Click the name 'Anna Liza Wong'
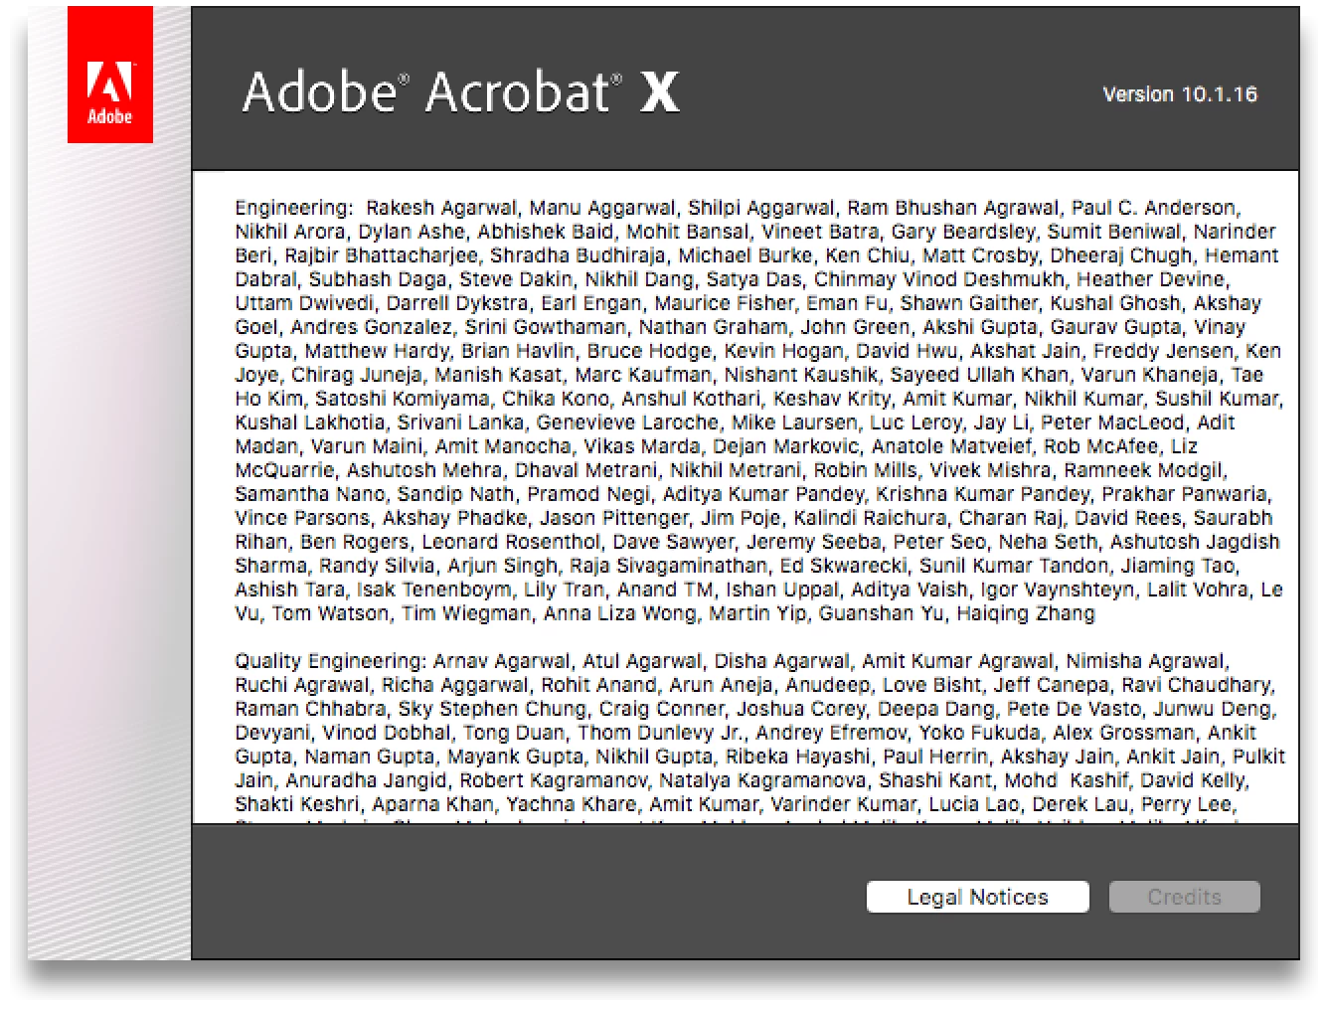1328x1014 pixels. point(619,613)
